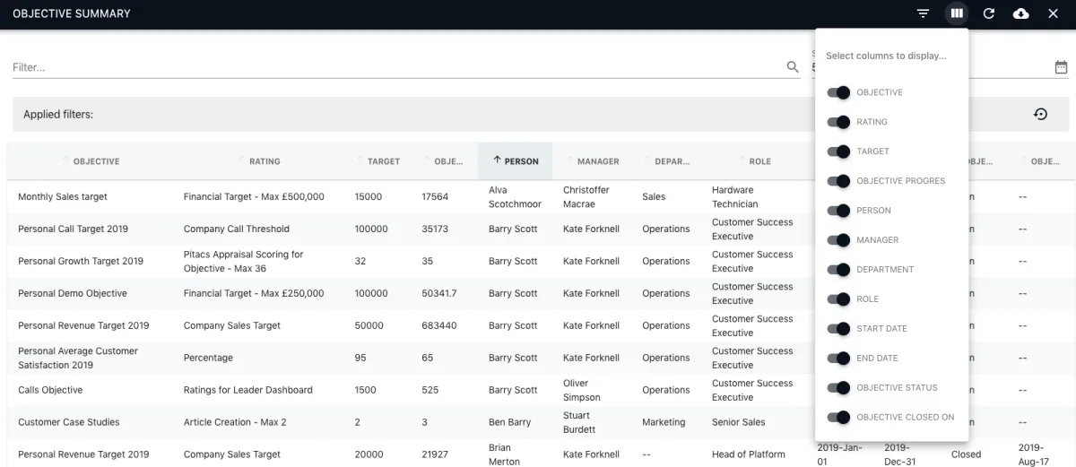Click 'Alva Scotchmoor' person cell
The height and width of the screenshot is (467, 1076).
pyautogui.click(x=515, y=196)
